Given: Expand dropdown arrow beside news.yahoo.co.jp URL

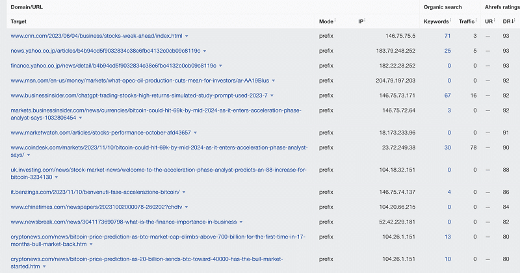Looking at the screenshot, I should click(205, 51).
